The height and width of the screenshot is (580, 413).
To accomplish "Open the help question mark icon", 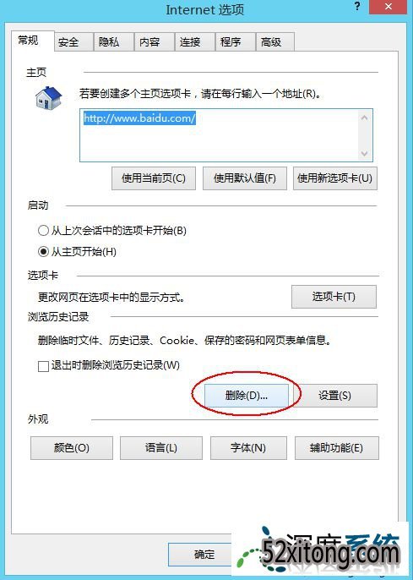I will (x=357, y=6).
